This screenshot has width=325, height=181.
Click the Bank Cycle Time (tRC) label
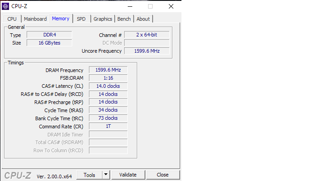(59, 118)
